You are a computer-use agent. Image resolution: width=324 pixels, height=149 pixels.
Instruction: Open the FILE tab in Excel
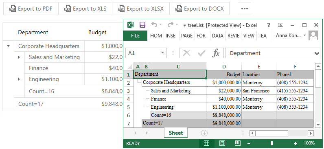pos(136,35)
